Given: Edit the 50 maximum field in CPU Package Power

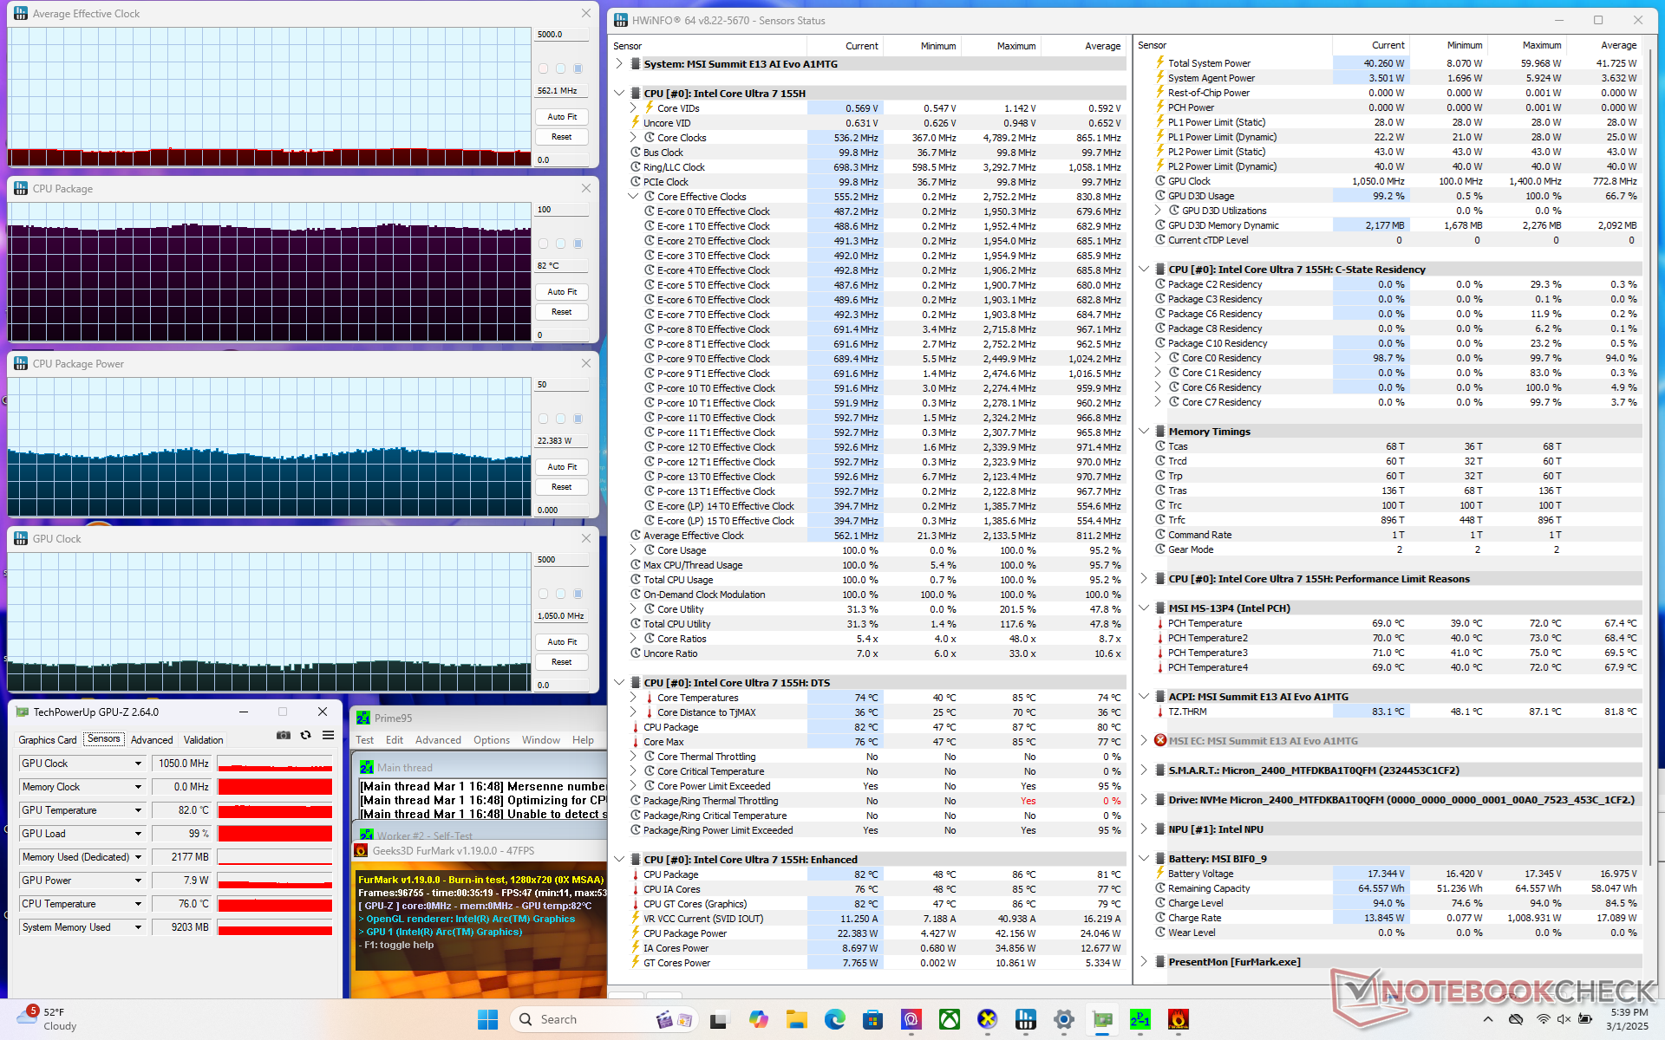Looking at the screenshot, I should (562, 385).
